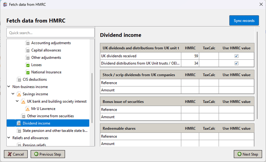Screen dimensions: 266x162
Task: Click the Mr U Lawrence warning icon
Action: [27, 109]
